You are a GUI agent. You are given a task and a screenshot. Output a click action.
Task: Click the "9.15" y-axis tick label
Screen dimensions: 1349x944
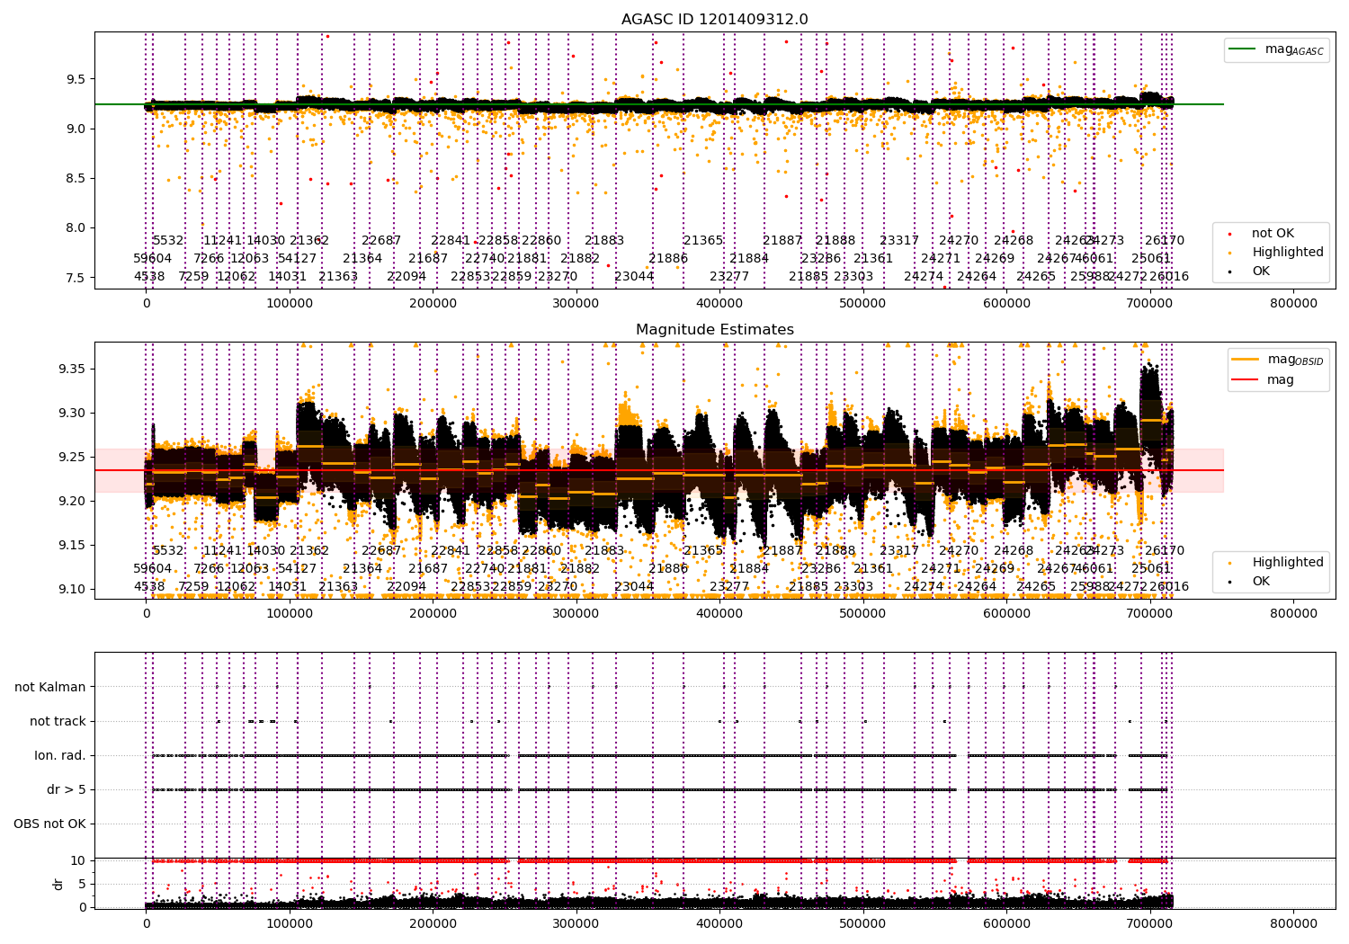(x=72, y=546)
